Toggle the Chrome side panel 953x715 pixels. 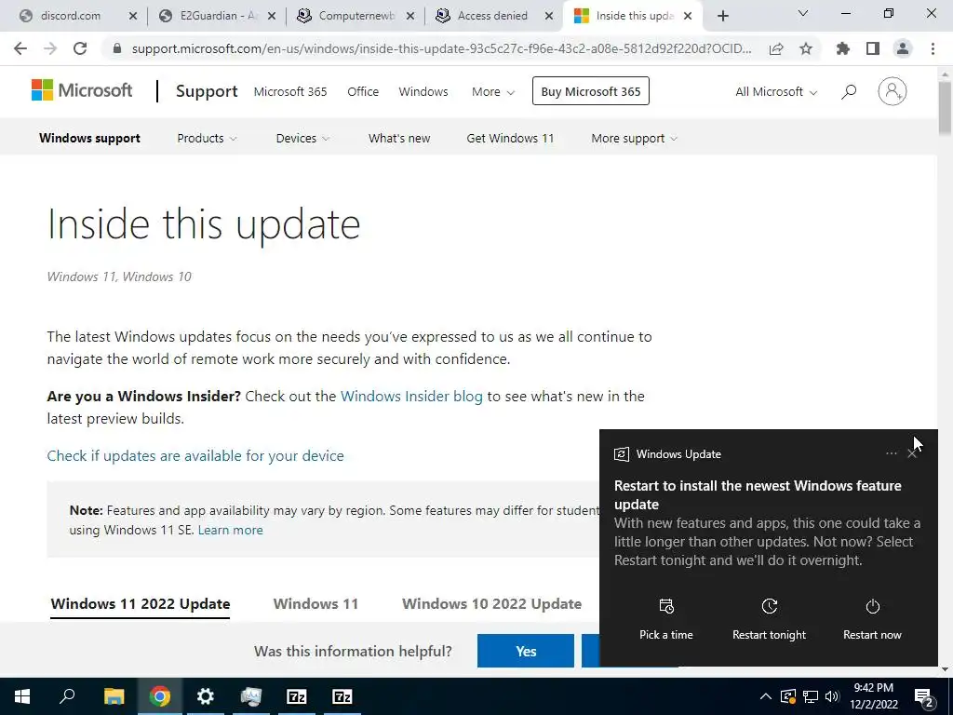[873, 48]
